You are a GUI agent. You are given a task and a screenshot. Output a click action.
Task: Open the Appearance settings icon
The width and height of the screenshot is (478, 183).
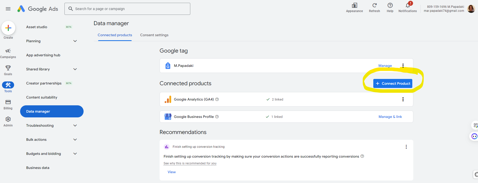pyautogui.click(x=354, y=6)
